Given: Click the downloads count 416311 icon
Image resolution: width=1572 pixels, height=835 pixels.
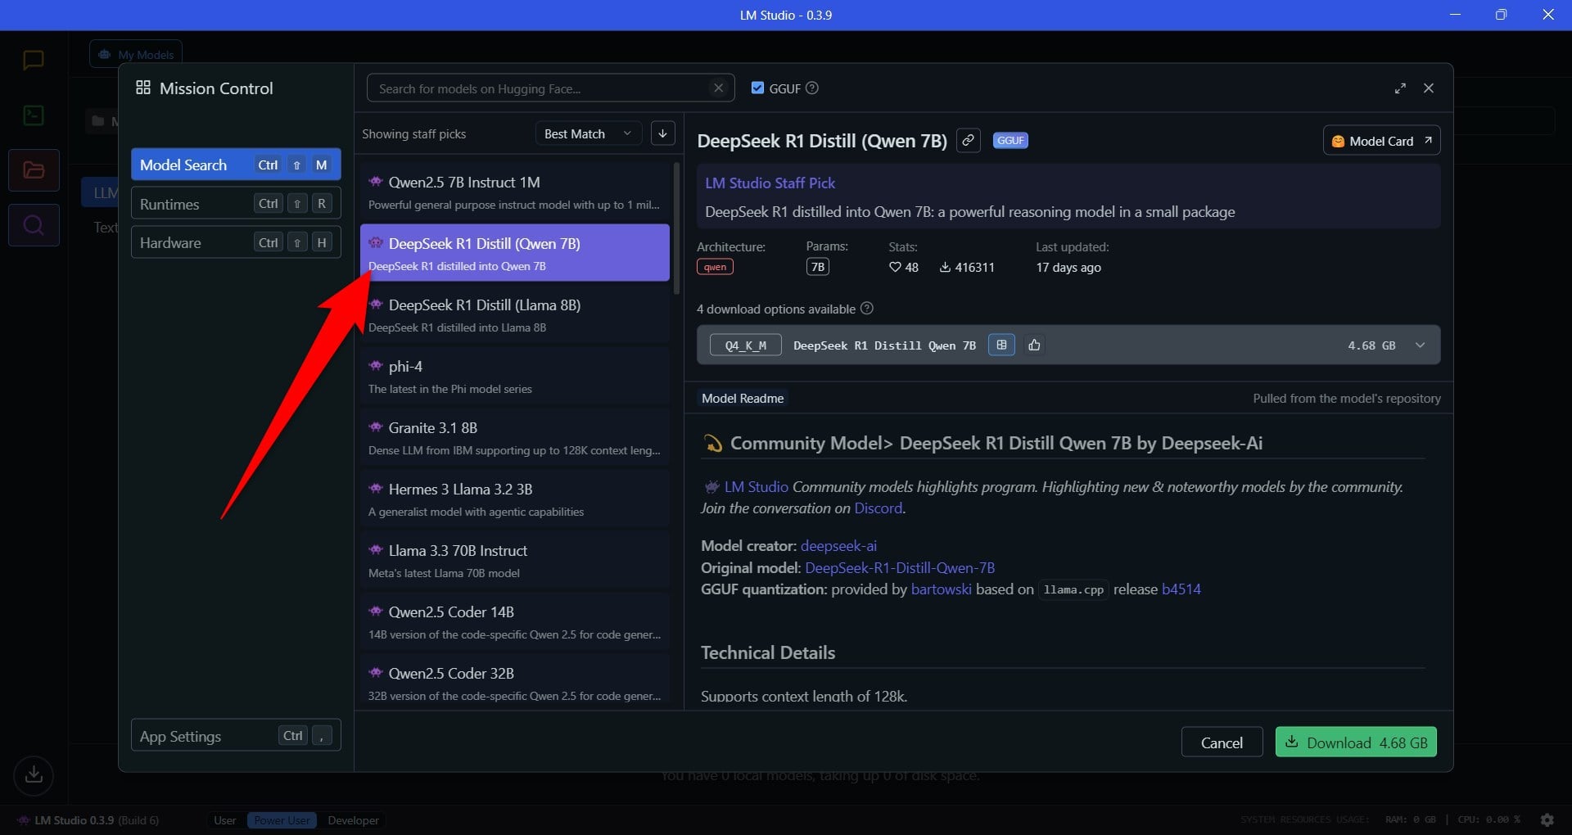Looking at the screenshot, I should click(945, 267).
